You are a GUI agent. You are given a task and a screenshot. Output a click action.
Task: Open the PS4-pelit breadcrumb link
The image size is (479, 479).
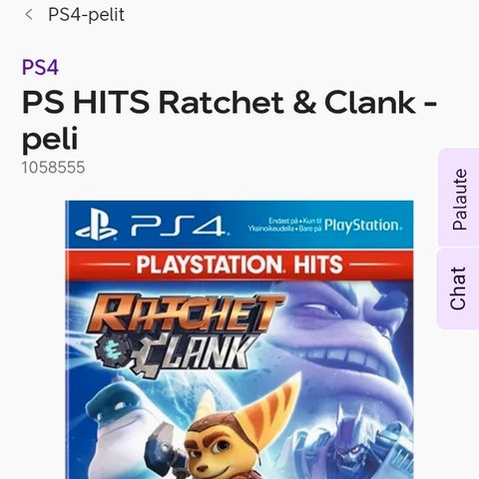click(86, 15)
